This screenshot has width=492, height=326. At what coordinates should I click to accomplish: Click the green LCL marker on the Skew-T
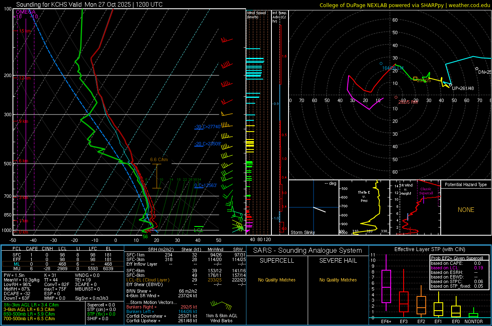198,230
